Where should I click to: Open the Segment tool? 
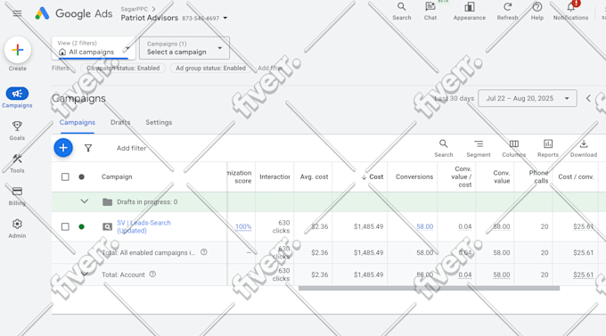[479, 149]
